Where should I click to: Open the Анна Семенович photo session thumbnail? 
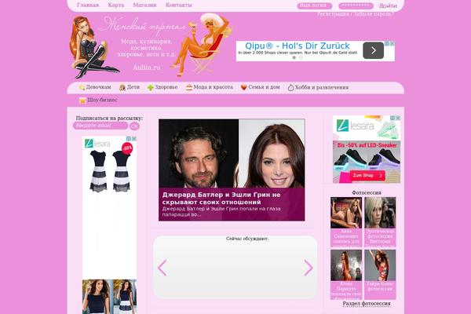click(x=346, y=213)
